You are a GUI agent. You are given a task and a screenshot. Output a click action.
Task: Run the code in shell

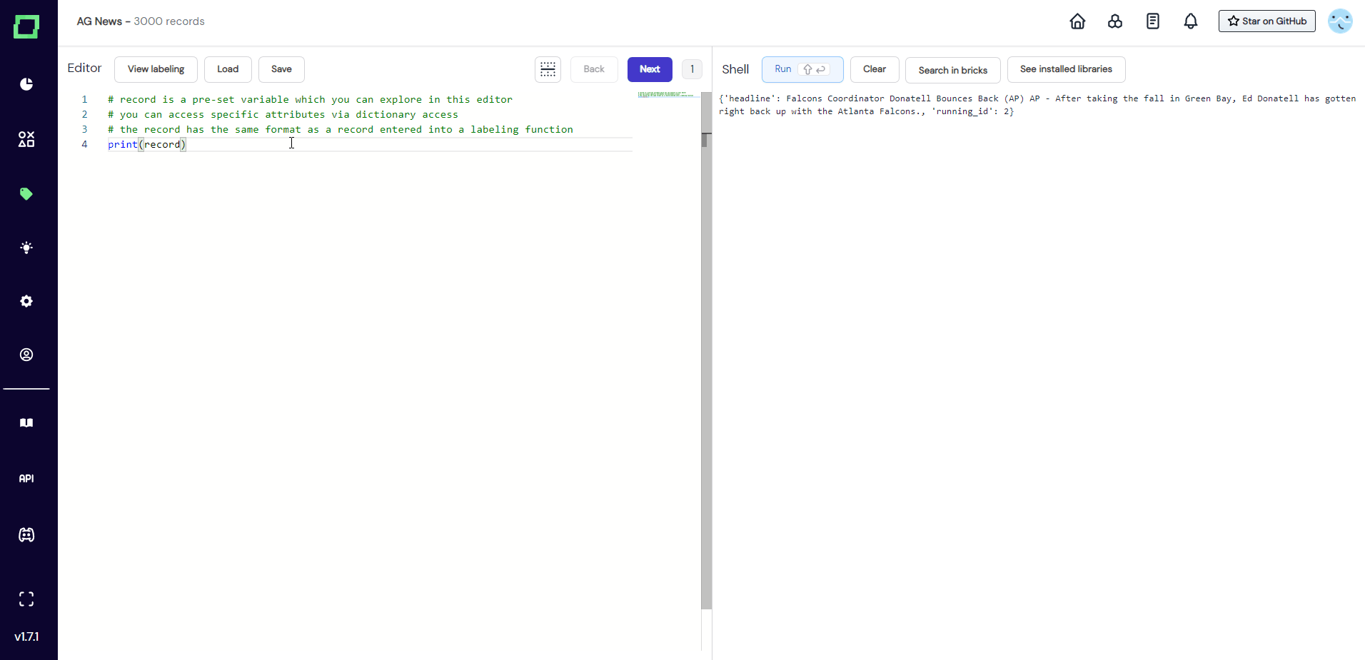point(802,69)
